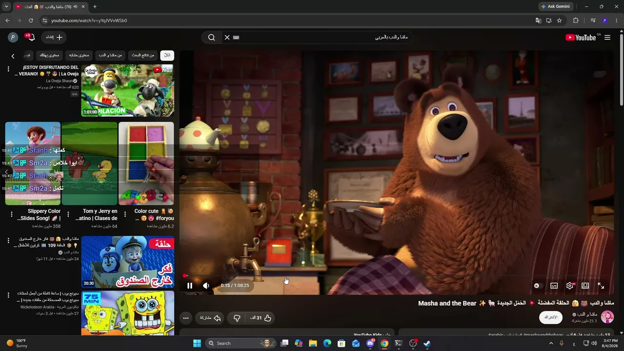Screen dimensions: 624x351
Task: Open the ماشا و الدب channel avatar
Action: point(607,317)
